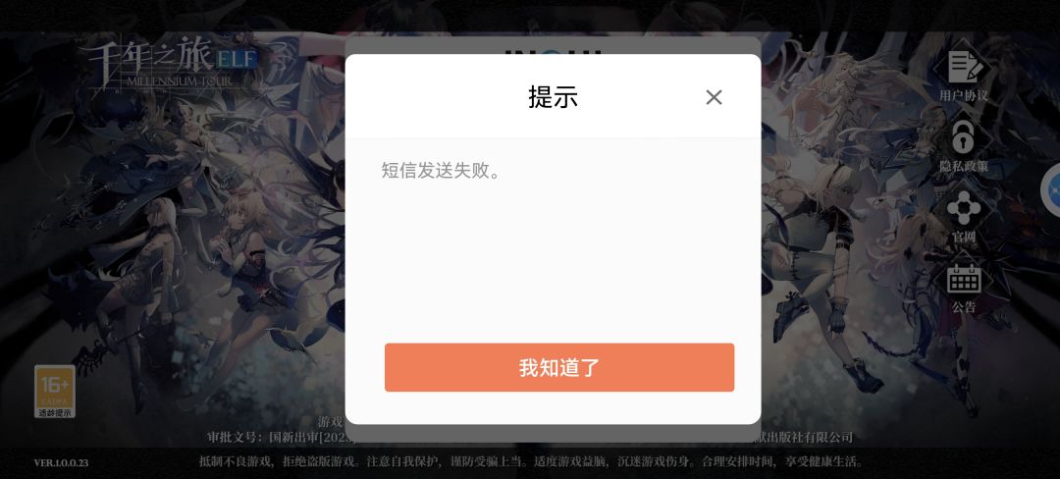This screenshot has width=1060, height=479.
Task: Dismiss the 提示 dialog with the X
Action: 714,97
